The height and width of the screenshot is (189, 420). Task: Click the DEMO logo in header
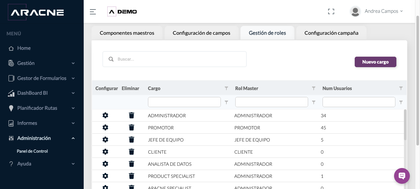coord(122,12)
